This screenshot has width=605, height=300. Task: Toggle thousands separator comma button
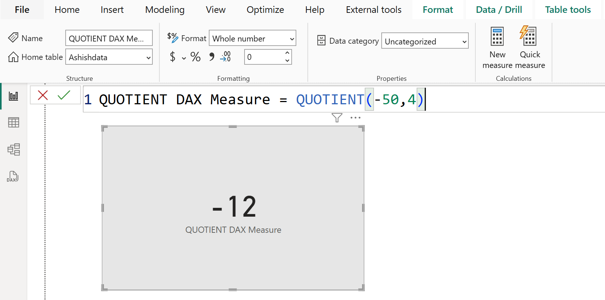(x=212, y=57)
